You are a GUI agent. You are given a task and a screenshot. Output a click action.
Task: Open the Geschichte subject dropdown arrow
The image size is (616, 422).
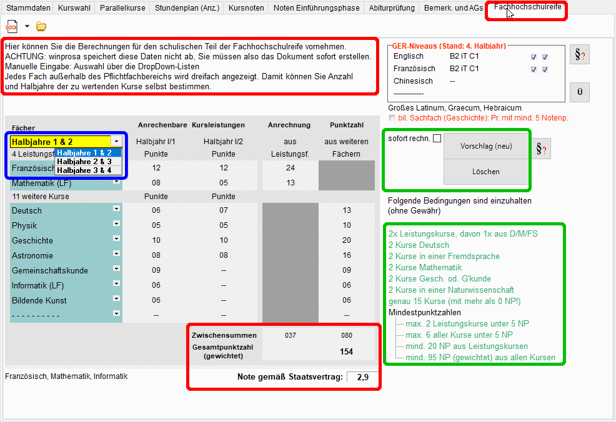[116, 238]
